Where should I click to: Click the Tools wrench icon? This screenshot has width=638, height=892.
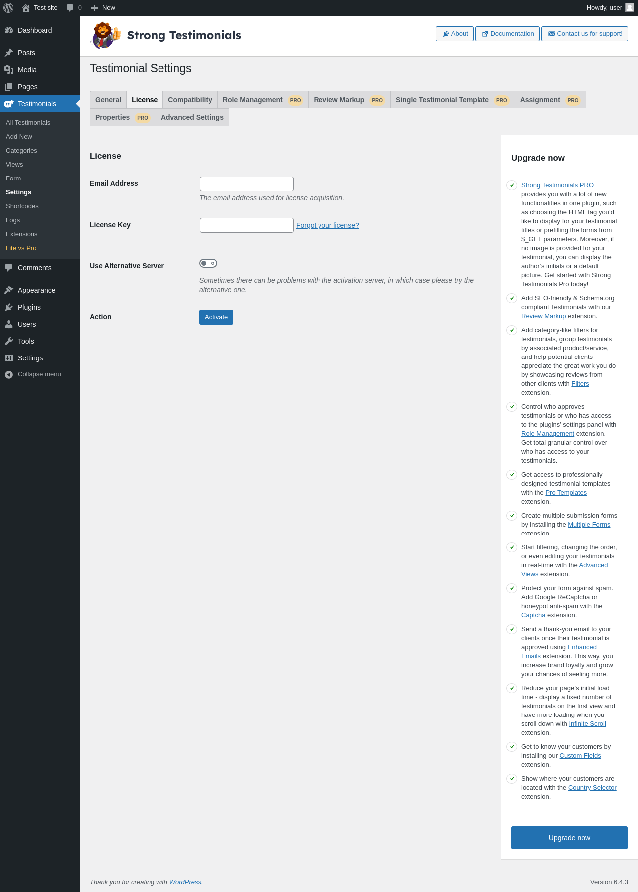(x=9, y=341)
